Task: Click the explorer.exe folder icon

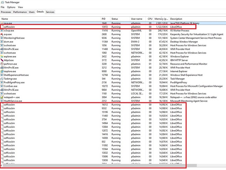Action: pos(2,56)
